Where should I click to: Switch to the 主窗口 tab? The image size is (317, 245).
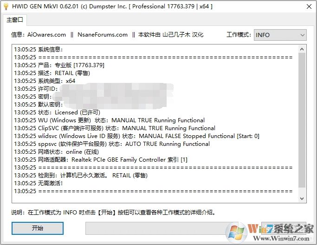(x=15, y=20)
